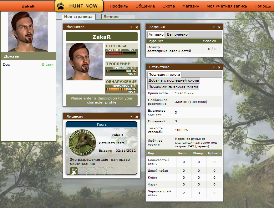Collapse the Лицензия widget arrow
This screenshot has width=274, height=208.
click(131, 117)
